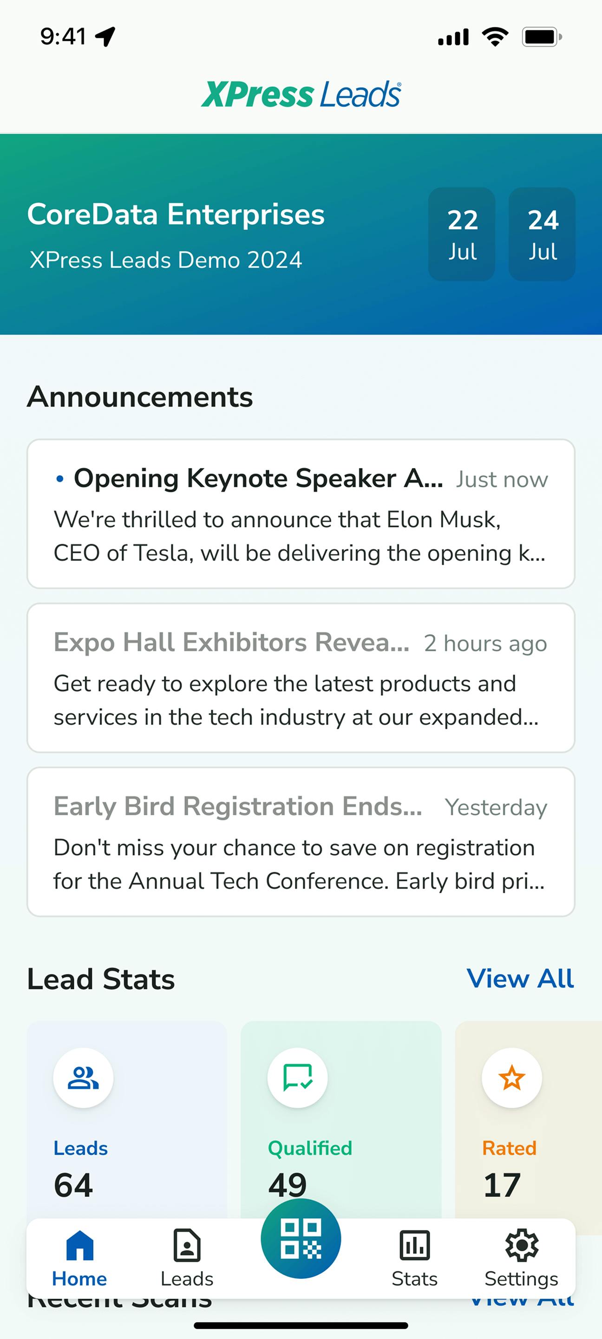Tap the QR code scan button
The width and height of the screenshot is (602, 1339).
point(301,1239)
